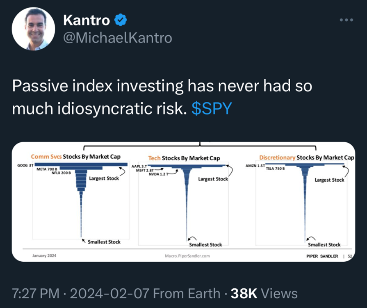Viewport: 367px width, 308px height.
Task: Click the blue verified badge
Action: coord(121,19)
